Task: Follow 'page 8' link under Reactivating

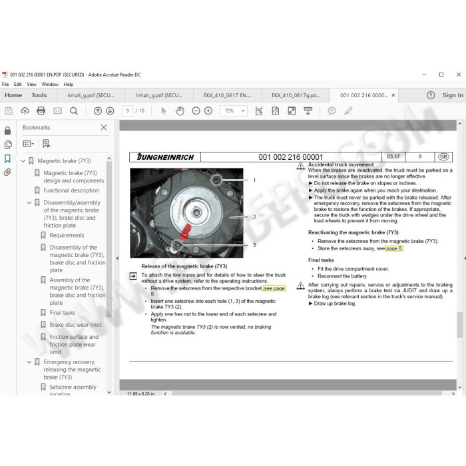Action: pos(394,248)
